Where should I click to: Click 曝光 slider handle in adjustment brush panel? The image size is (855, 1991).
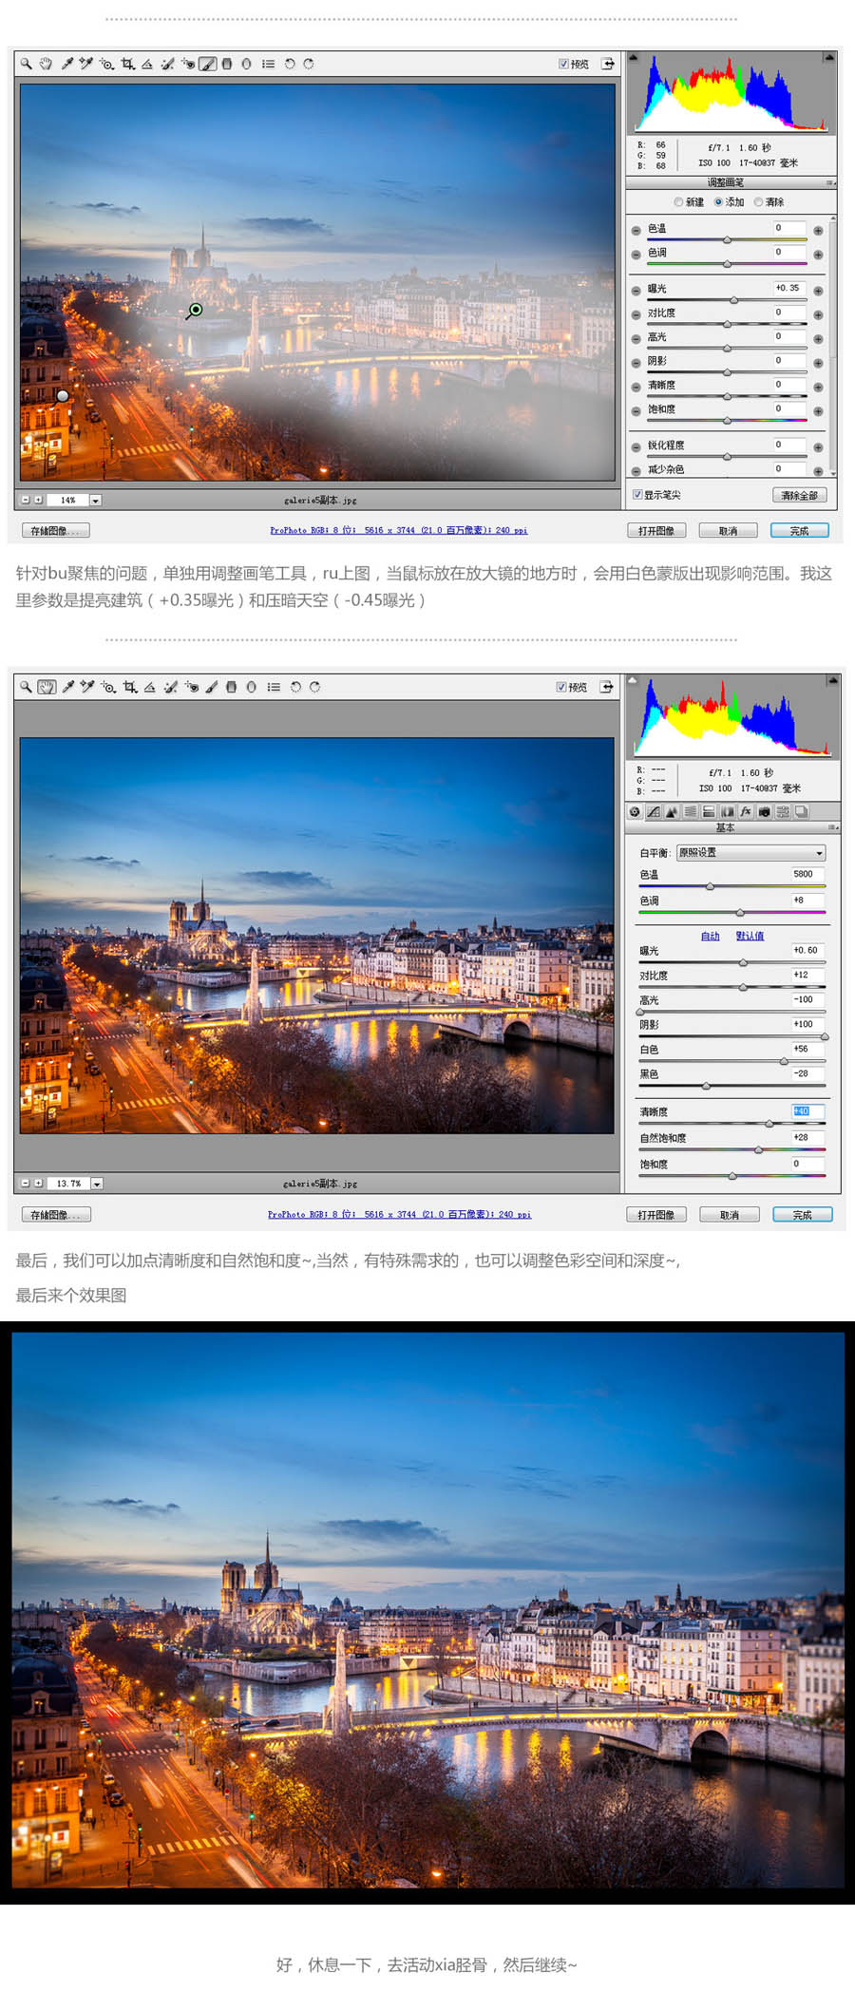tap(733, 300)
